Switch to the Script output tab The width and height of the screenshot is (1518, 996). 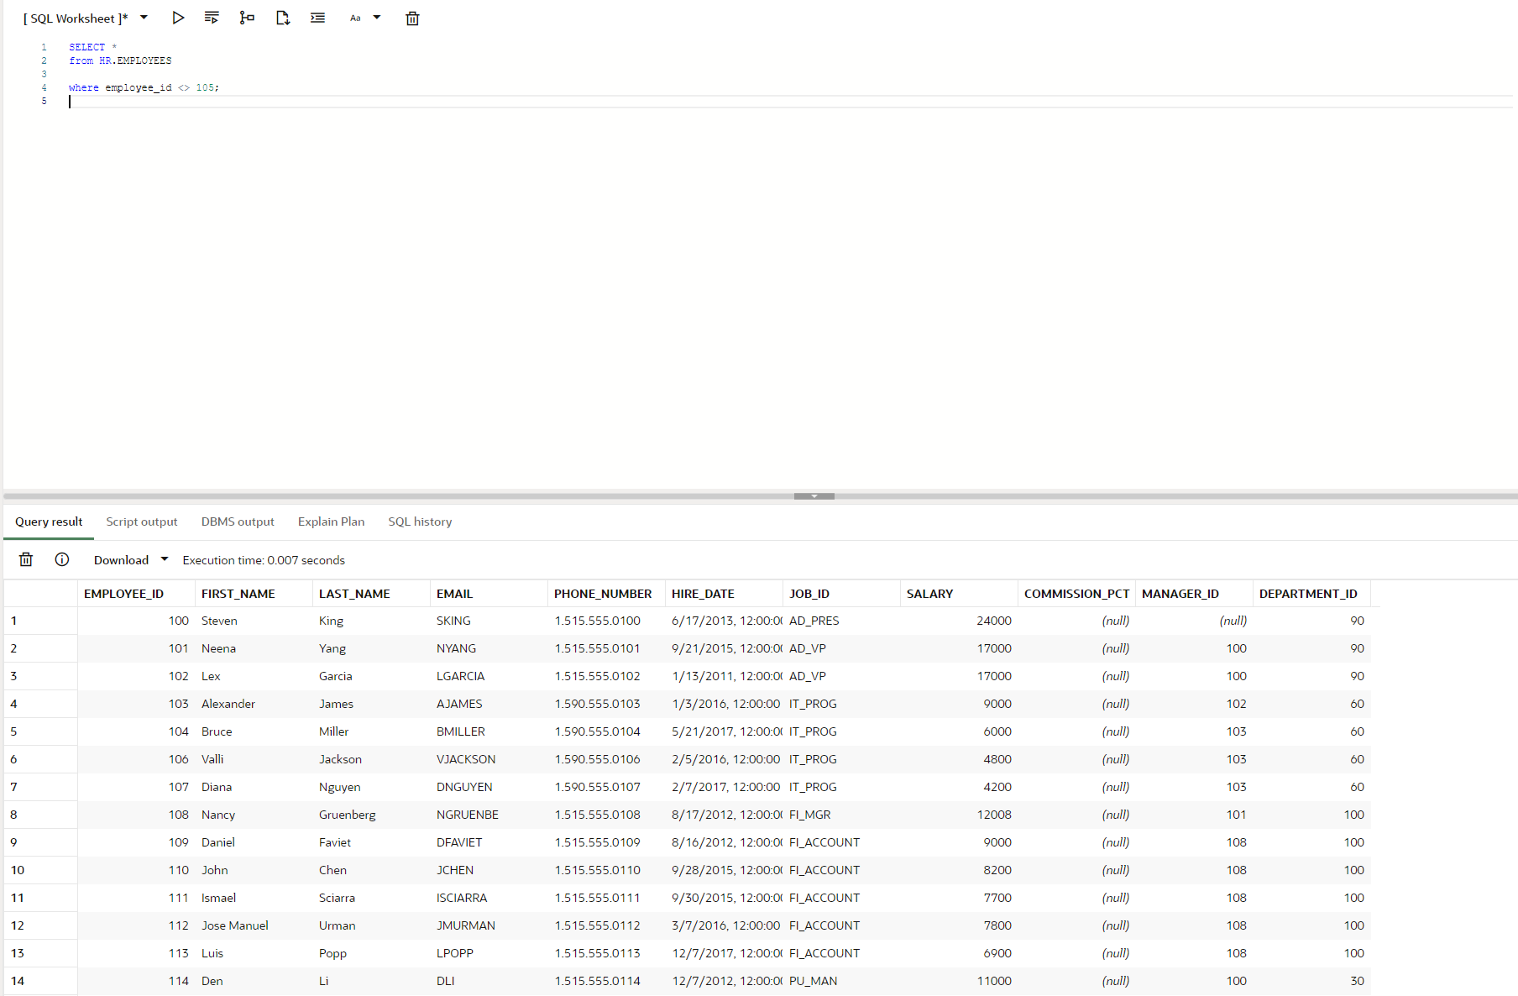tap(142, 522)
